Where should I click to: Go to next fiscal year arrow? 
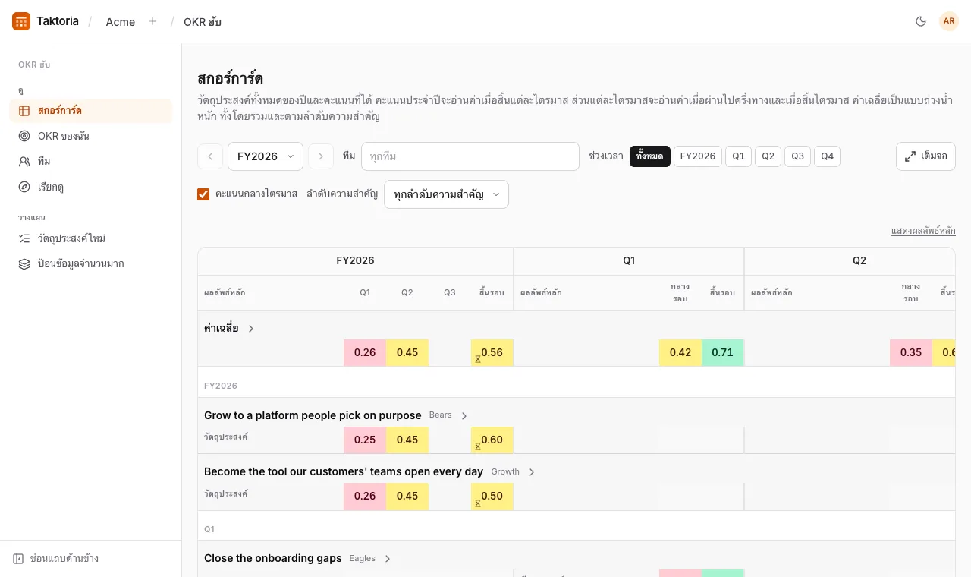click(321, 156)
